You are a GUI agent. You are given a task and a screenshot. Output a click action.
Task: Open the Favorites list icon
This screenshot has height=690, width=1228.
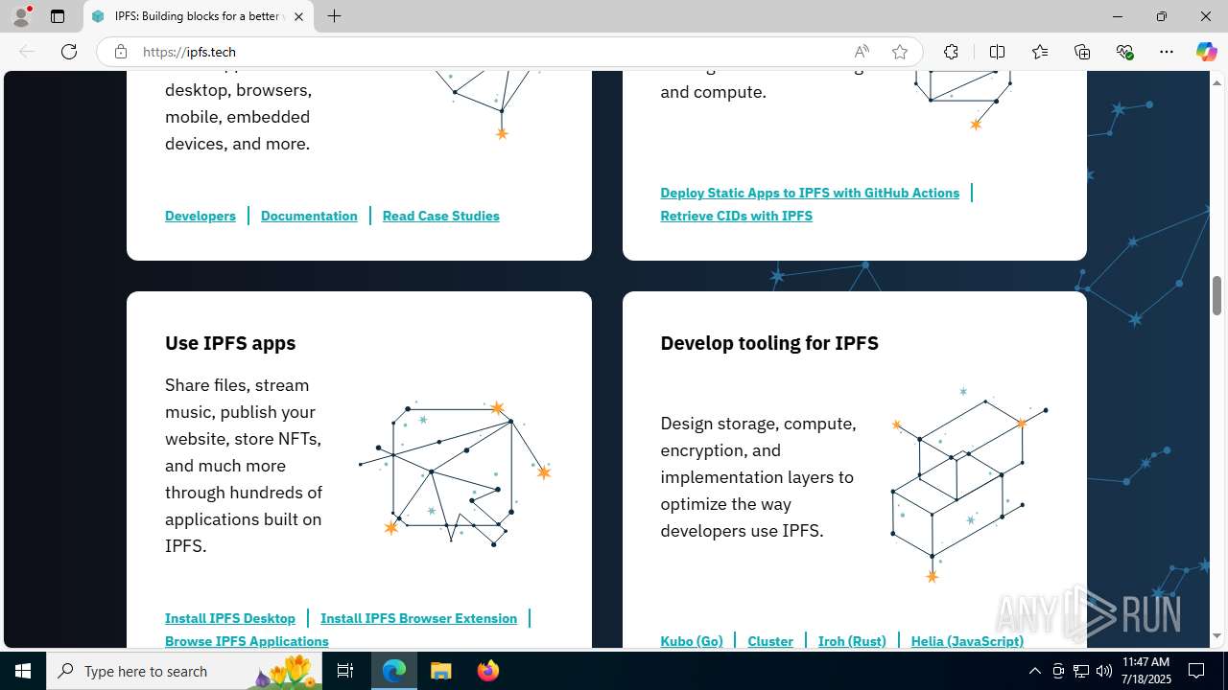pyautogui.click(x=1040, y=52)
